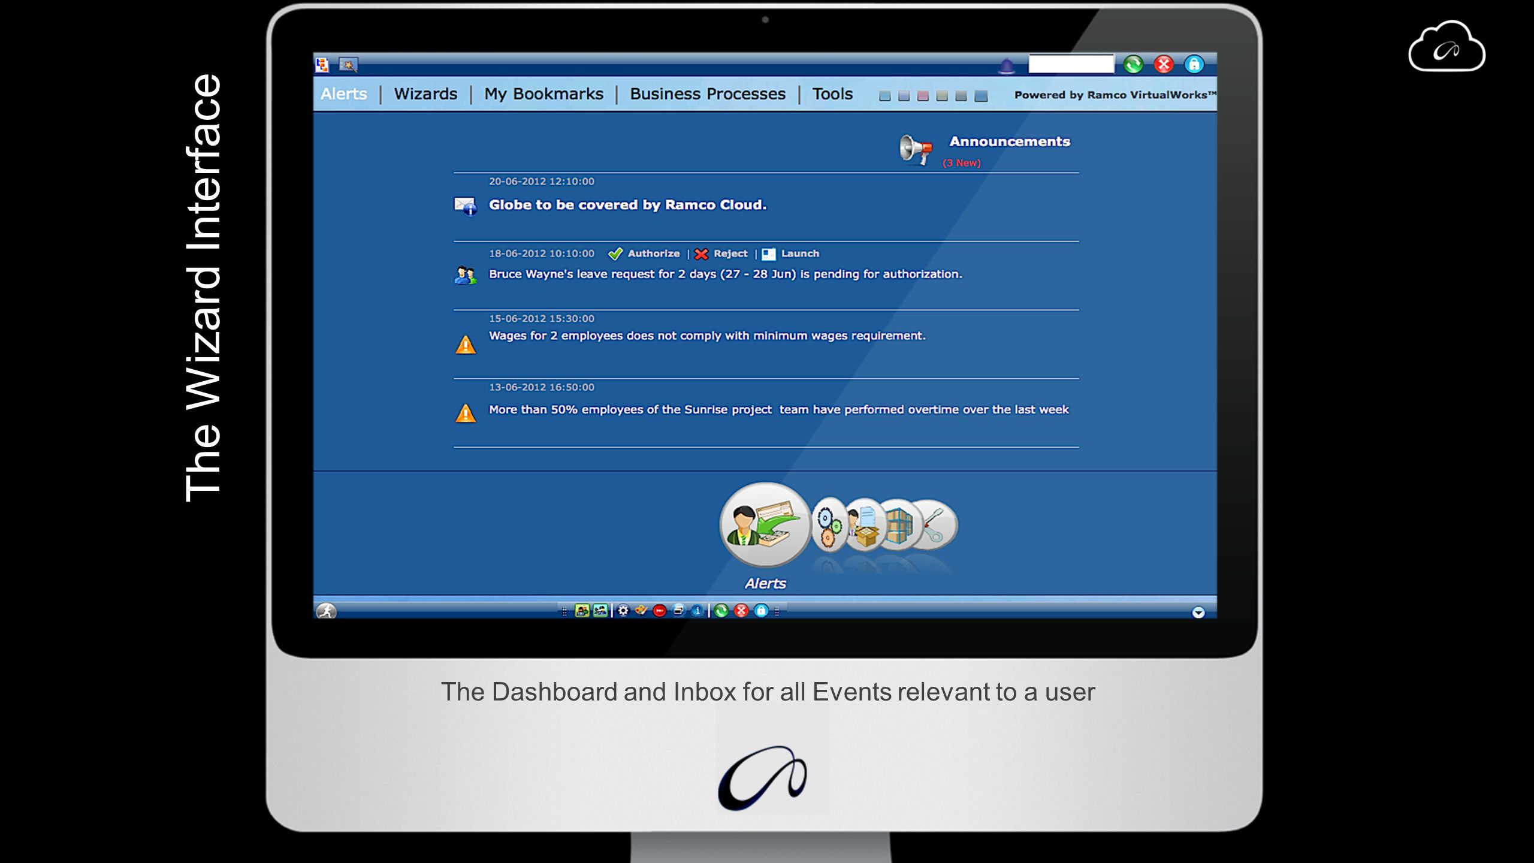Click the two-people icon beside the leave request
This screenshot has height=863, width=1534.
[466, 276]
